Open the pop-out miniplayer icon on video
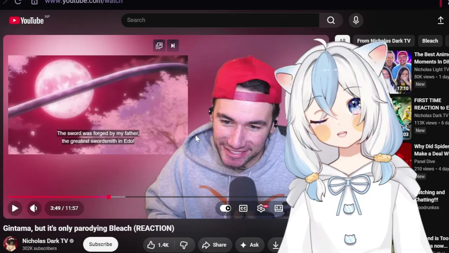 tap(159, 46)
